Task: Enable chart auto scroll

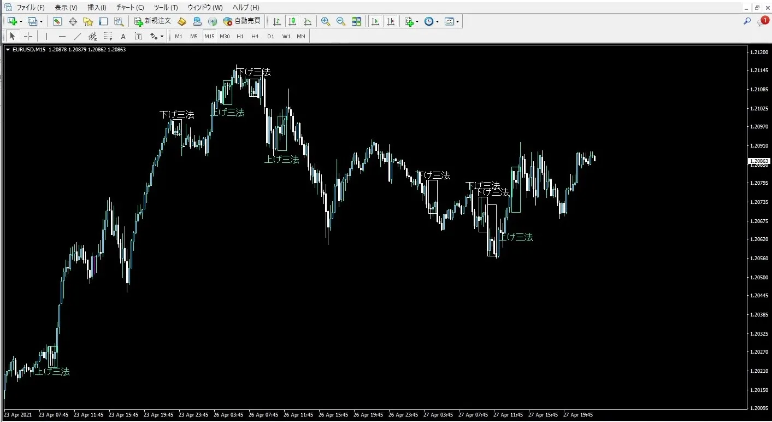Action: 375,21
